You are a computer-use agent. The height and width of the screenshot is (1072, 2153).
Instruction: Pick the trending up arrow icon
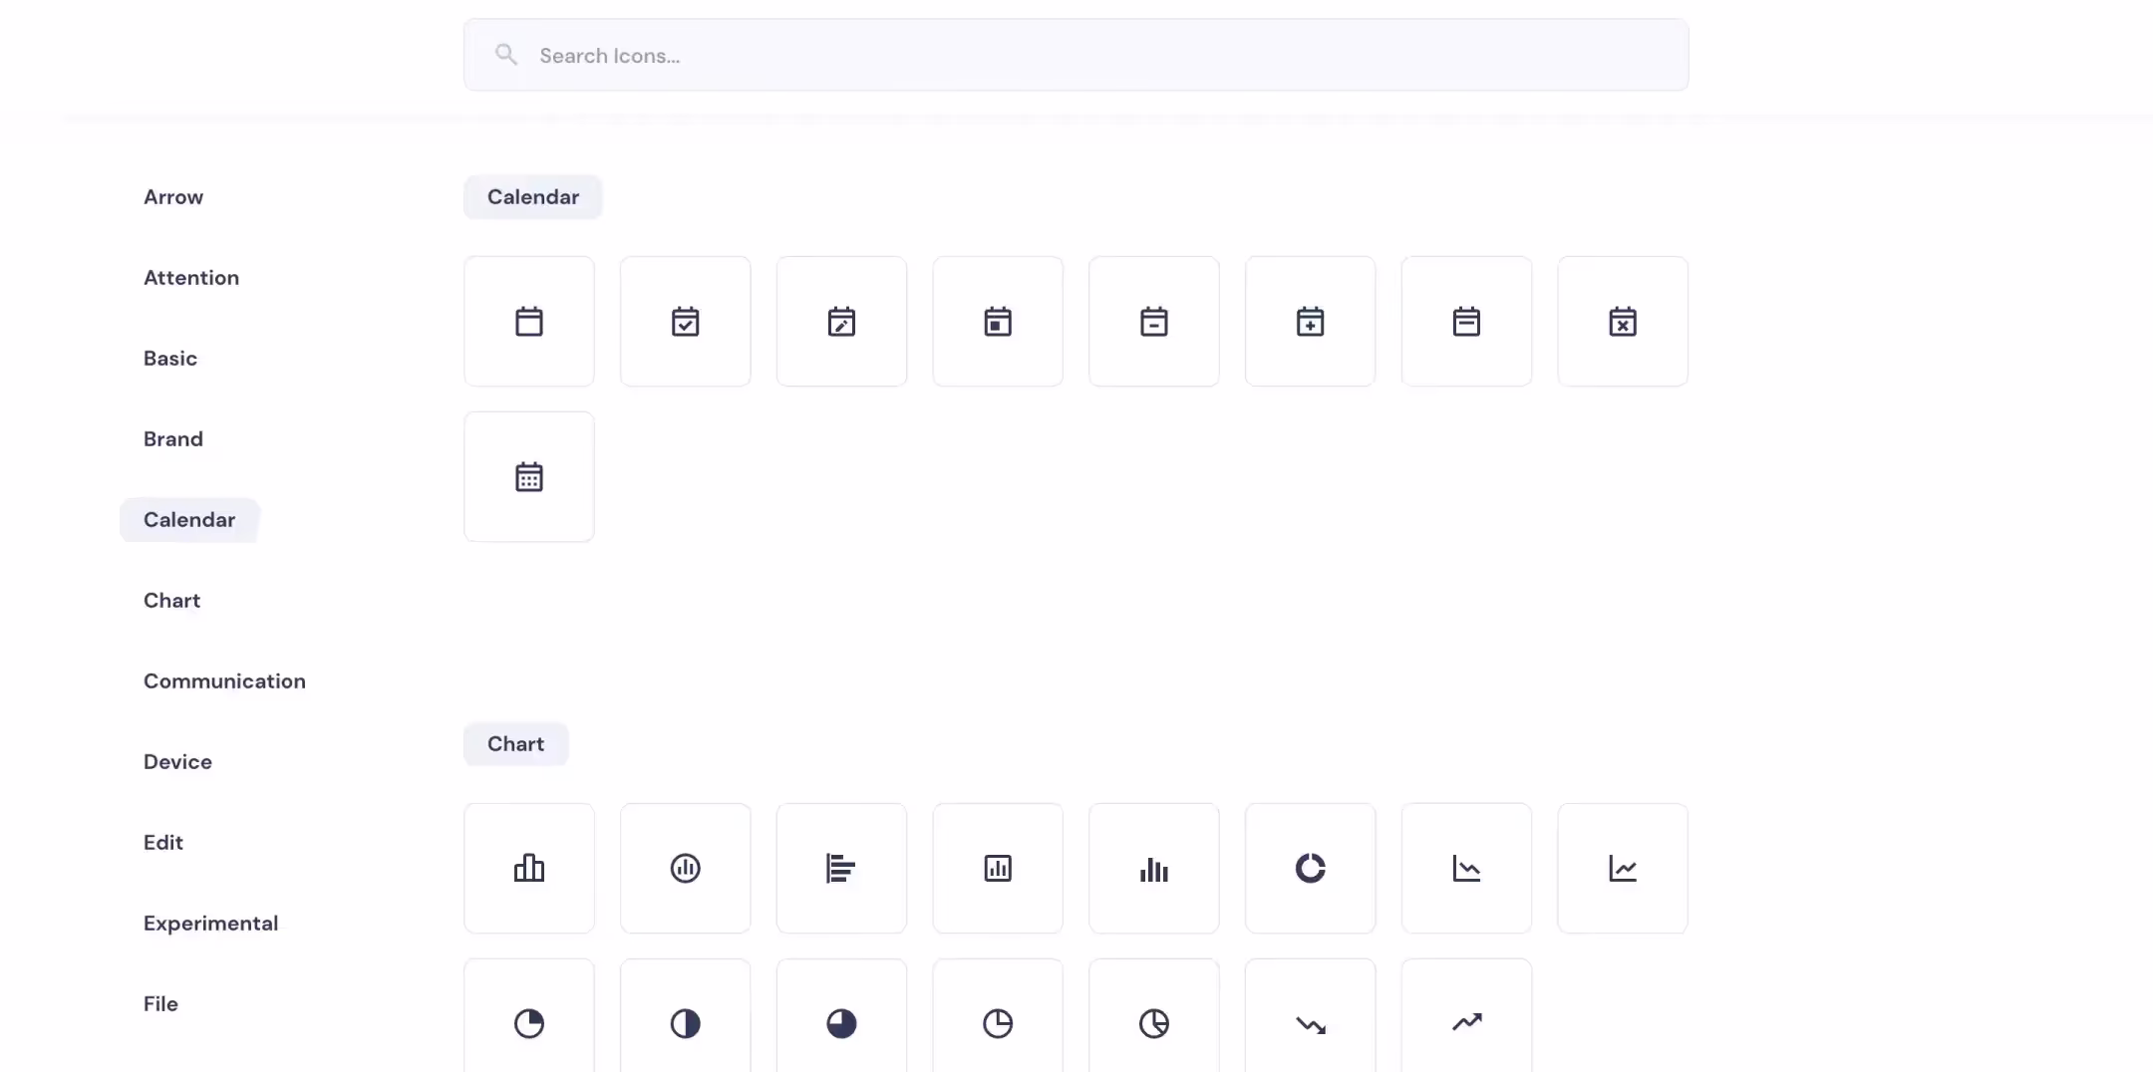pyautogui.click(x=1466, y=1023)
